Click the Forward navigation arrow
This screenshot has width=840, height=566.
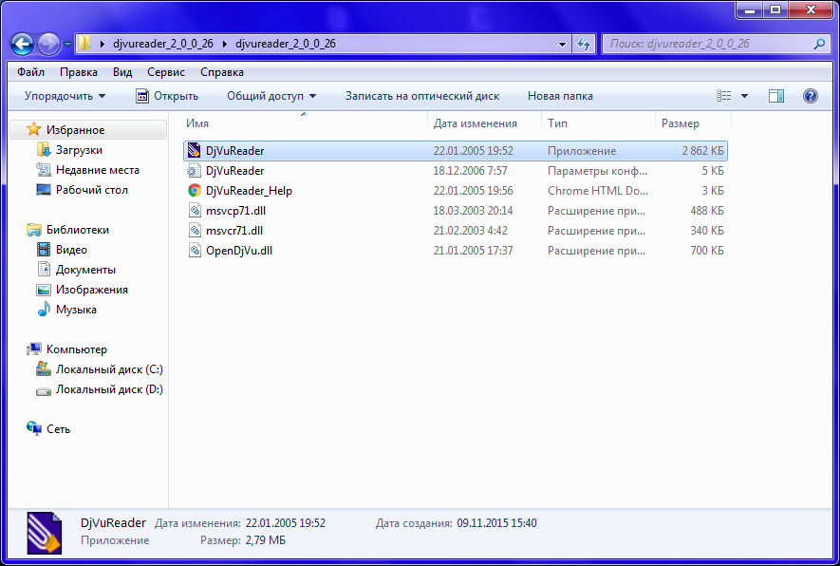click(x=48, y=44)
